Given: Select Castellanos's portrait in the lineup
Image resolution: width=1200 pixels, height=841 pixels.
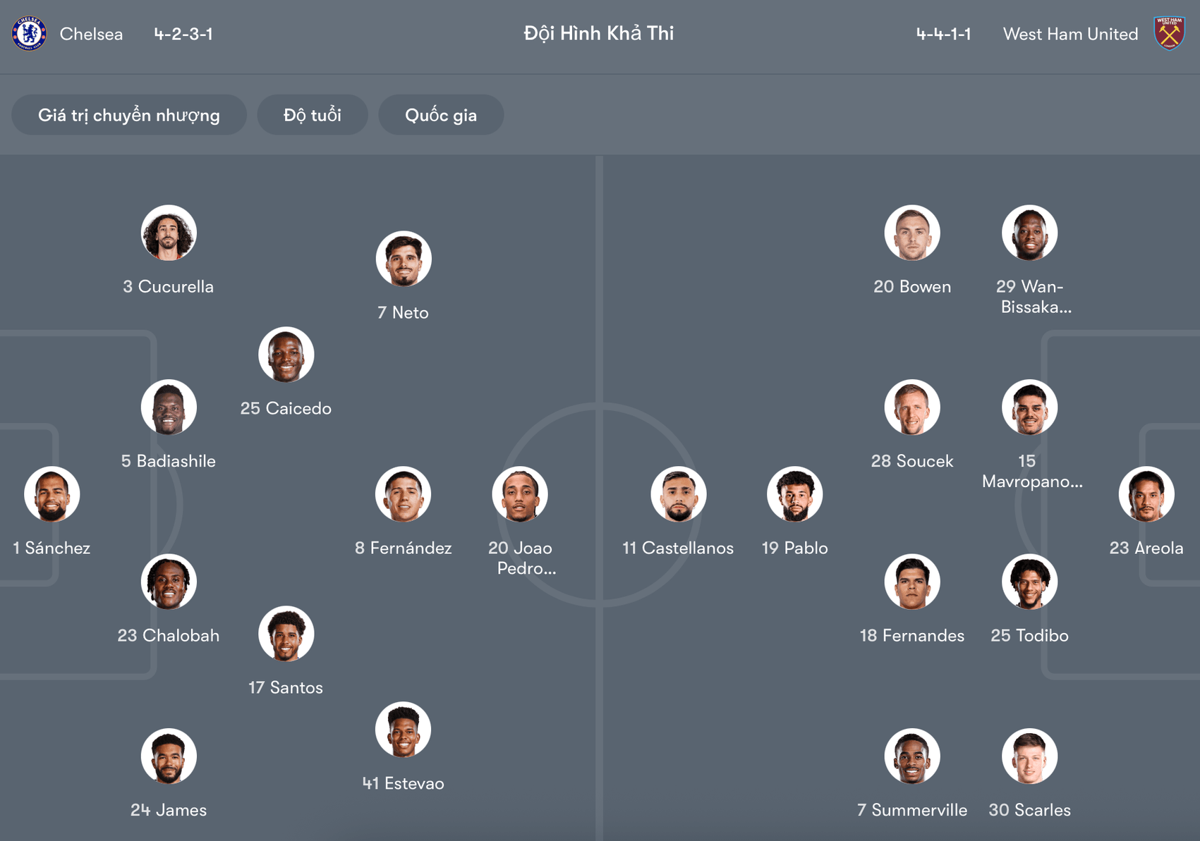Looking at the screenshot, I should [x=678, y=494].
